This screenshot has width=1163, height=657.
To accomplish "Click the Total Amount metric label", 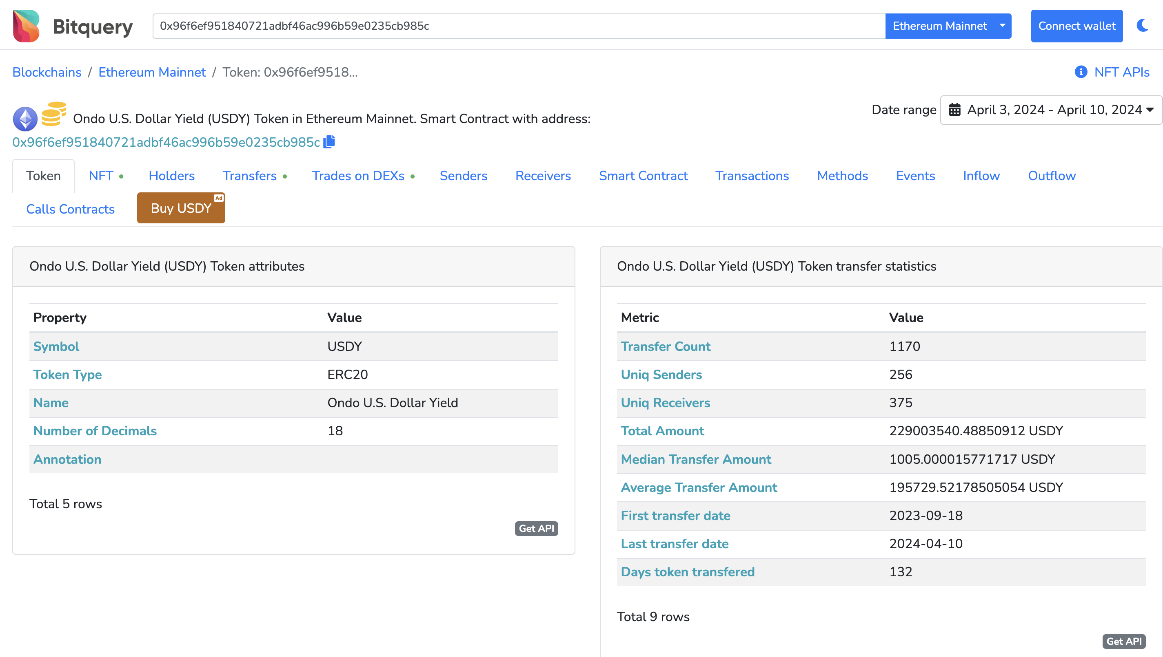I will point(662,431).
